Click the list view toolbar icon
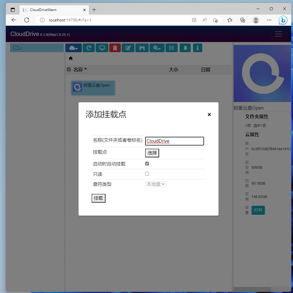The height and width of the screenshot is (293, 293). [x=171, y=48]
